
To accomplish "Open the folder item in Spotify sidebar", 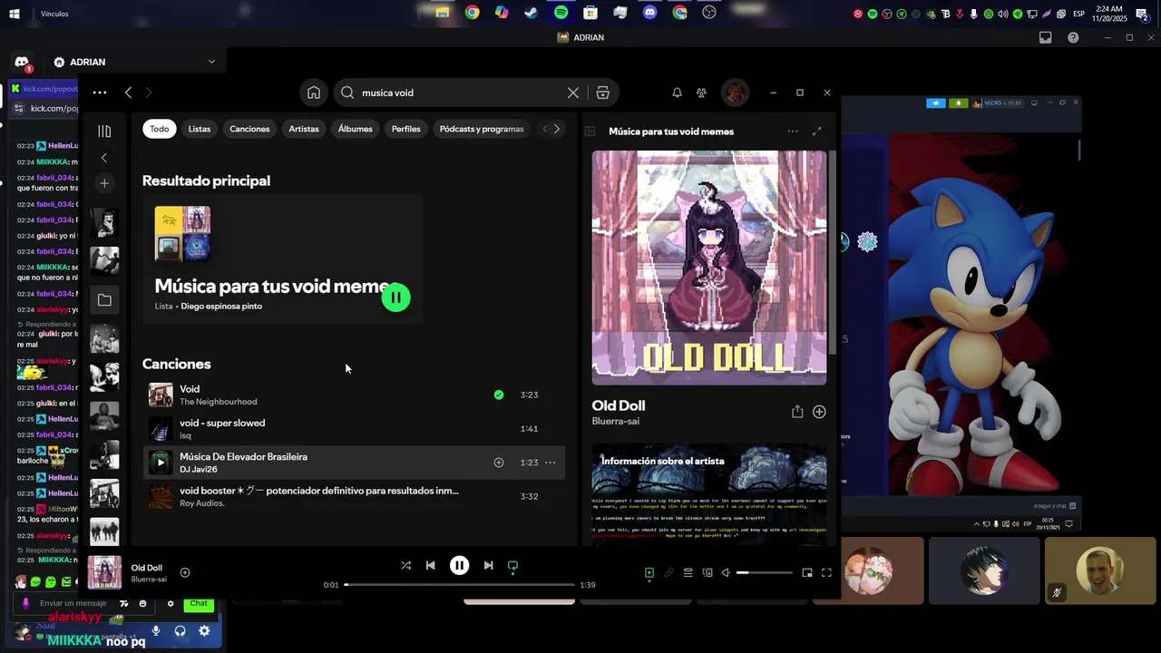I will 104,299.
